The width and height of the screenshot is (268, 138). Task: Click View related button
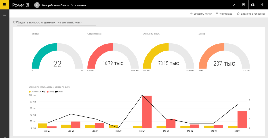(x=224, y=14)
